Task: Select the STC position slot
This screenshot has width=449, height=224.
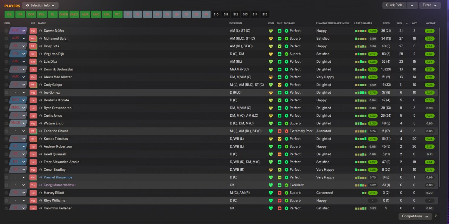Action: pos(118,14)
